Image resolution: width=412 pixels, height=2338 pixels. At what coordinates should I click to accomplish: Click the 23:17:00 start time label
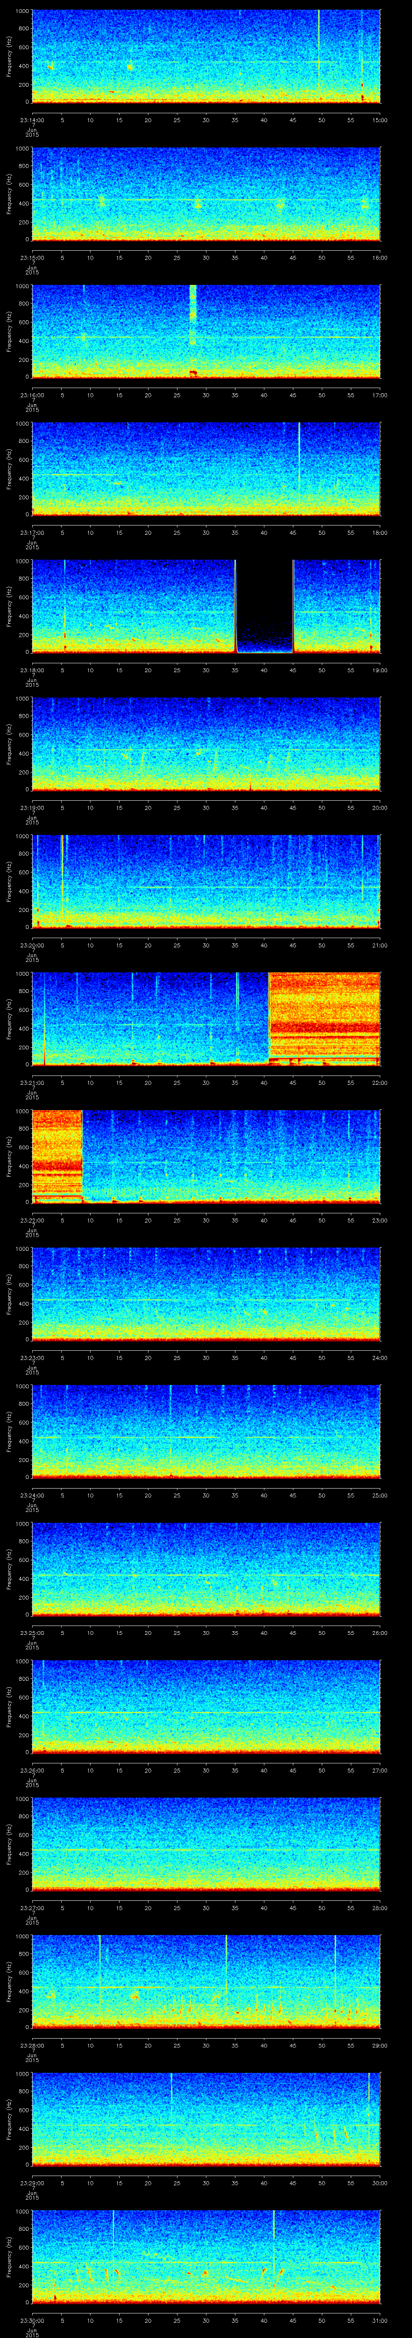tap(32, 533)
